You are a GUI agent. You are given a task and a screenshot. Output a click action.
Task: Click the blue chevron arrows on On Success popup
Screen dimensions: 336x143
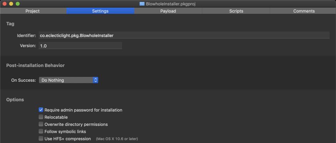tap(95, 80)
